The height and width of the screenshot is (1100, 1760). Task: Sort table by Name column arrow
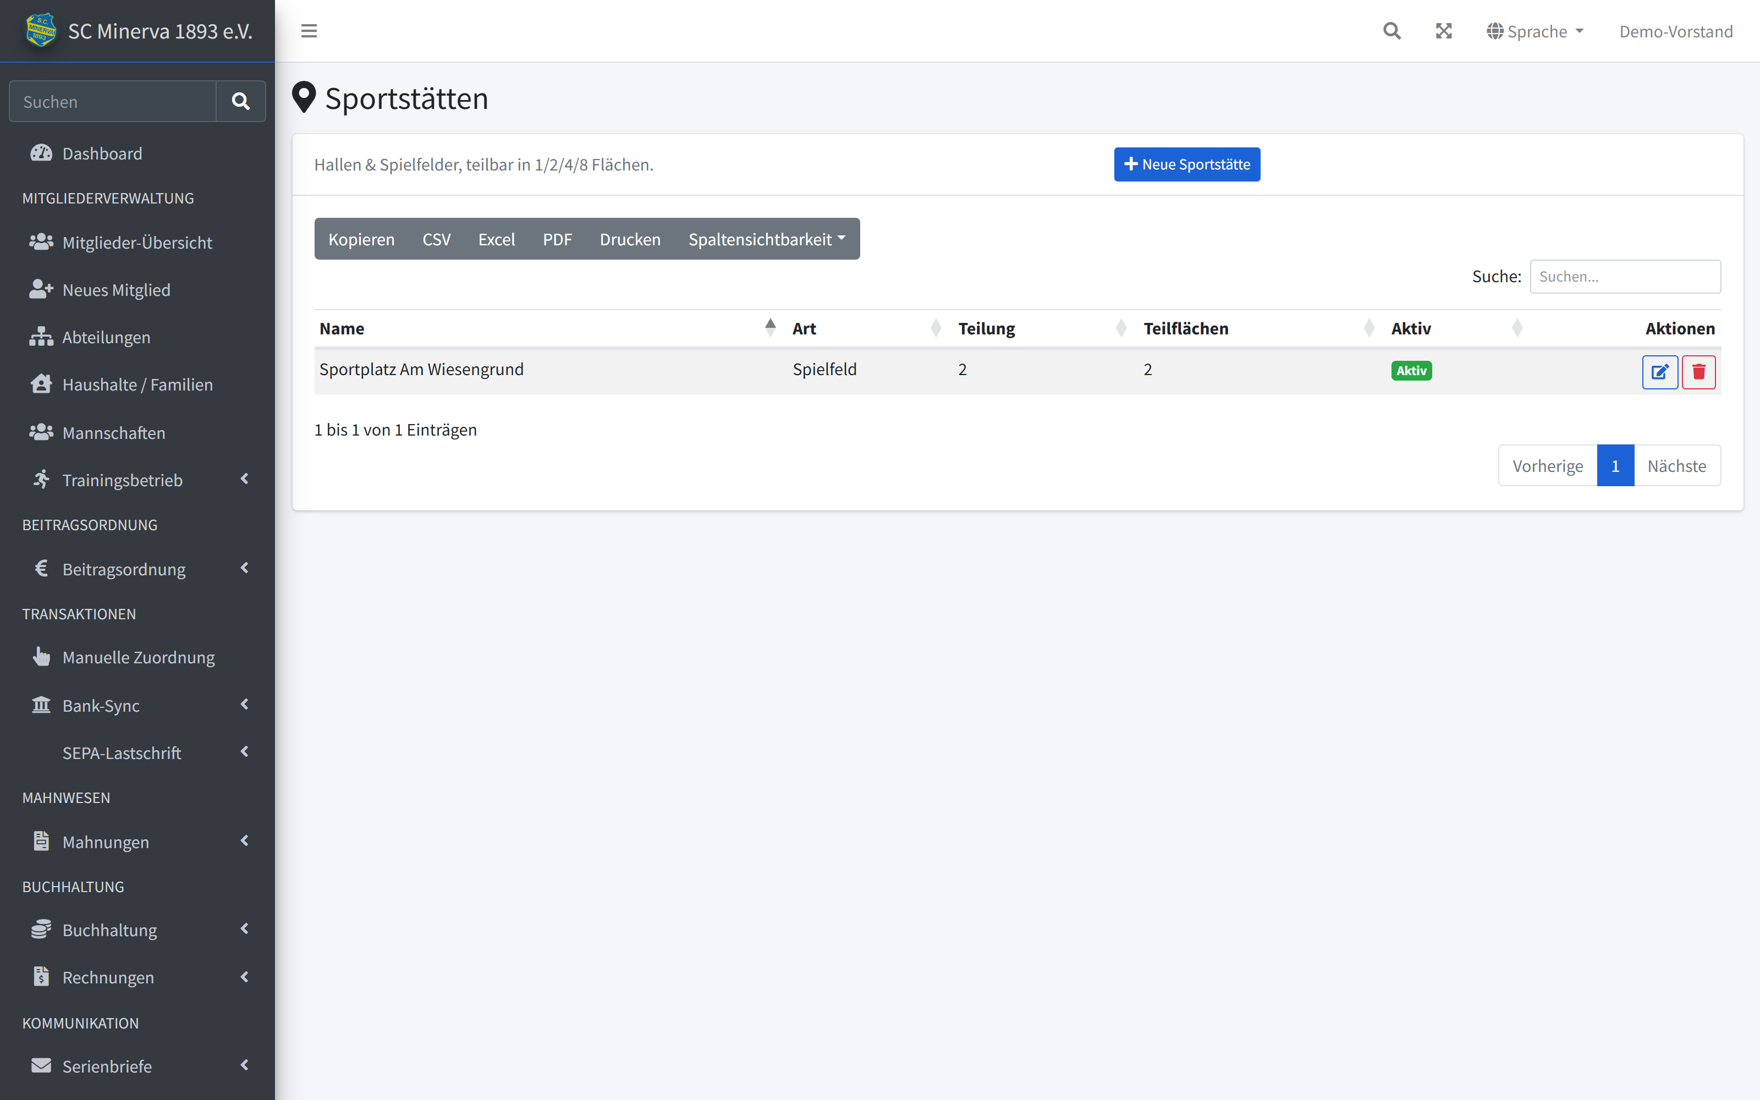(x=770, y=328)
